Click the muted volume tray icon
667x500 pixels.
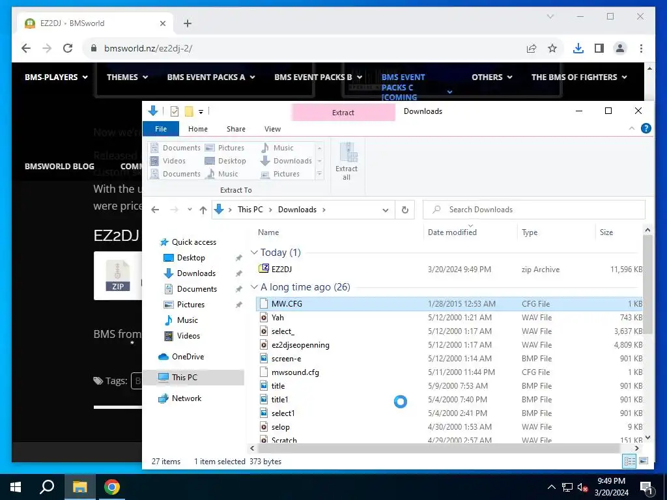(x=582, y=487)
